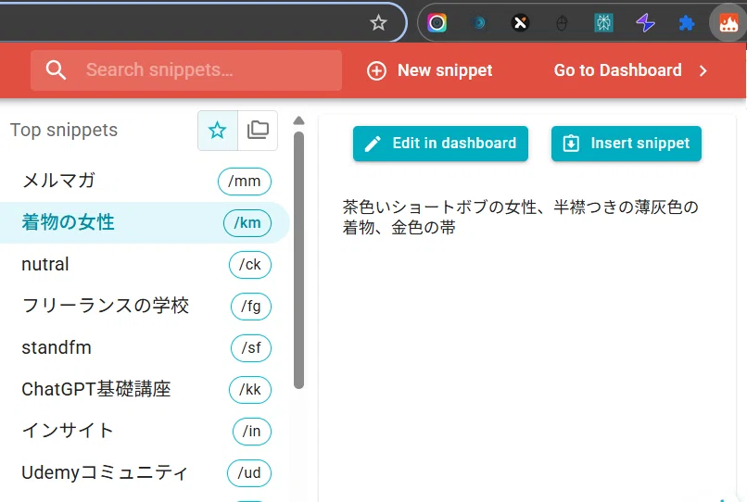747x502 pixels.
Task: Create a New snippet
Action: 429,70
